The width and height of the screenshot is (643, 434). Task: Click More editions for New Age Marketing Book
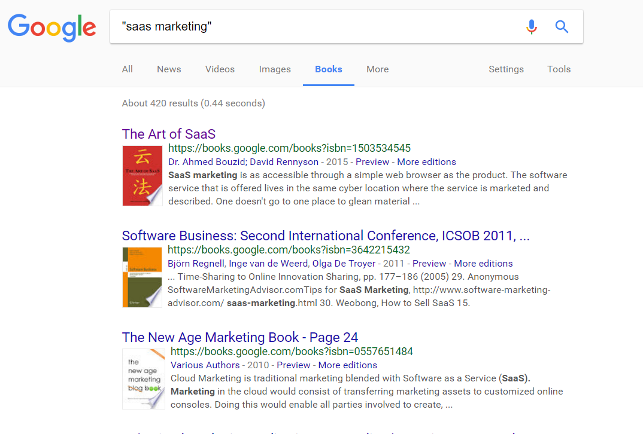click(x=348, y=365)
